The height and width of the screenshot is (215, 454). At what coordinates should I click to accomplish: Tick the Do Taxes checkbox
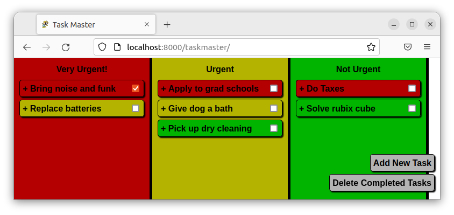412,88
